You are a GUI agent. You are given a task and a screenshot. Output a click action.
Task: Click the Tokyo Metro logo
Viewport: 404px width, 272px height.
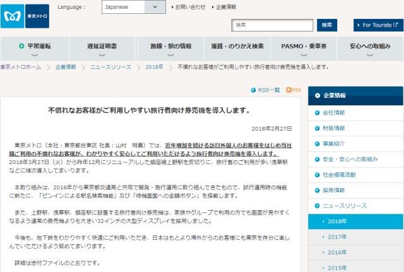pos(25,16)
